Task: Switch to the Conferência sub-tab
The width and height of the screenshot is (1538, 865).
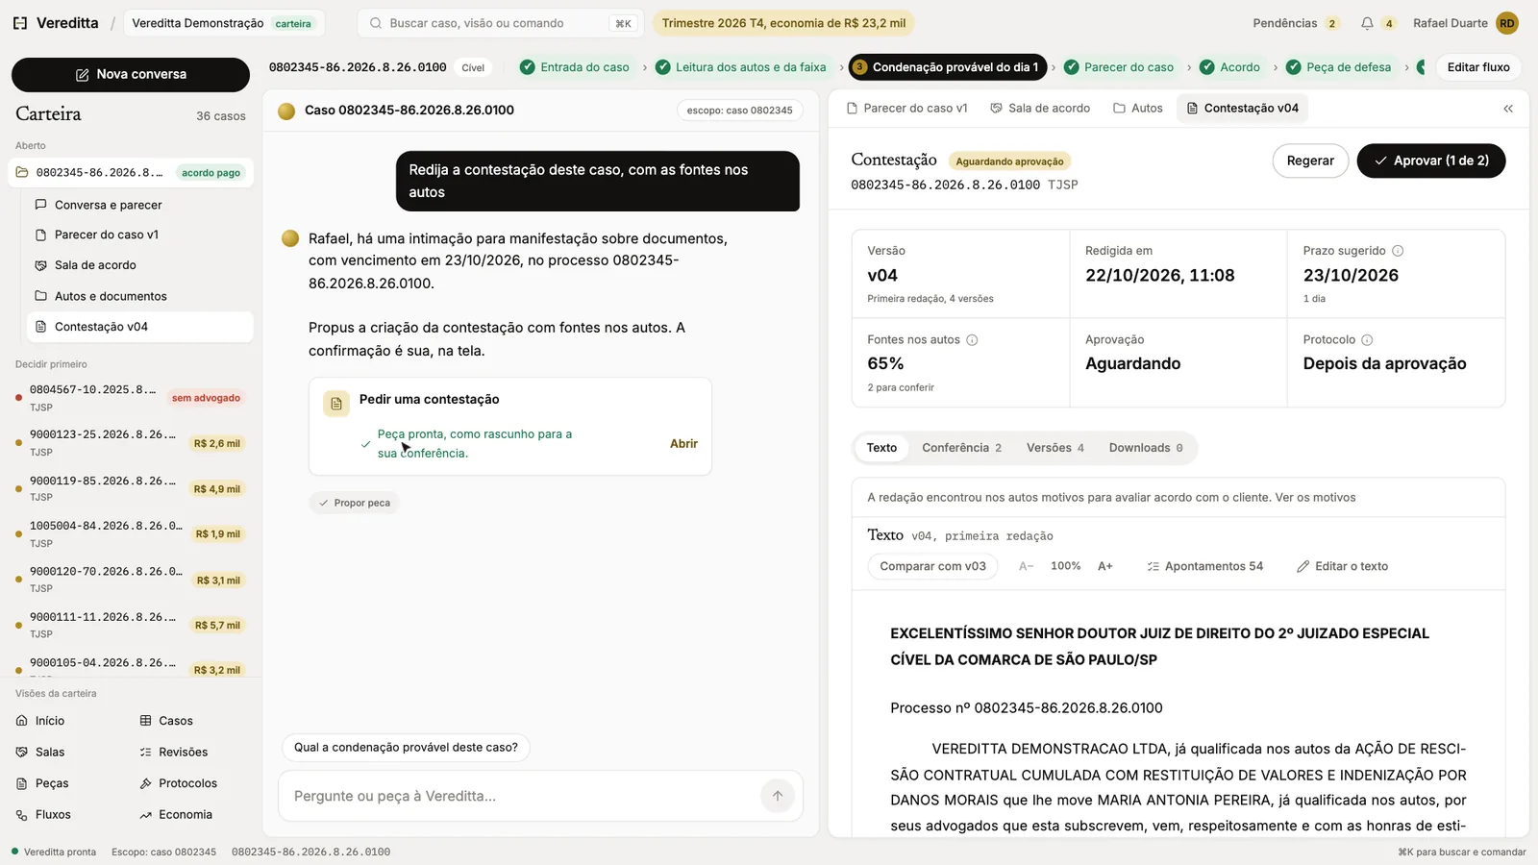Action: click(961, 448)
